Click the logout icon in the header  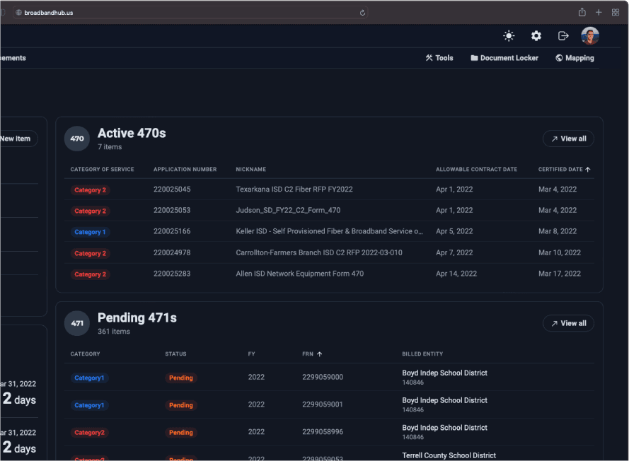pyautogui.click(x=563, y=36)
